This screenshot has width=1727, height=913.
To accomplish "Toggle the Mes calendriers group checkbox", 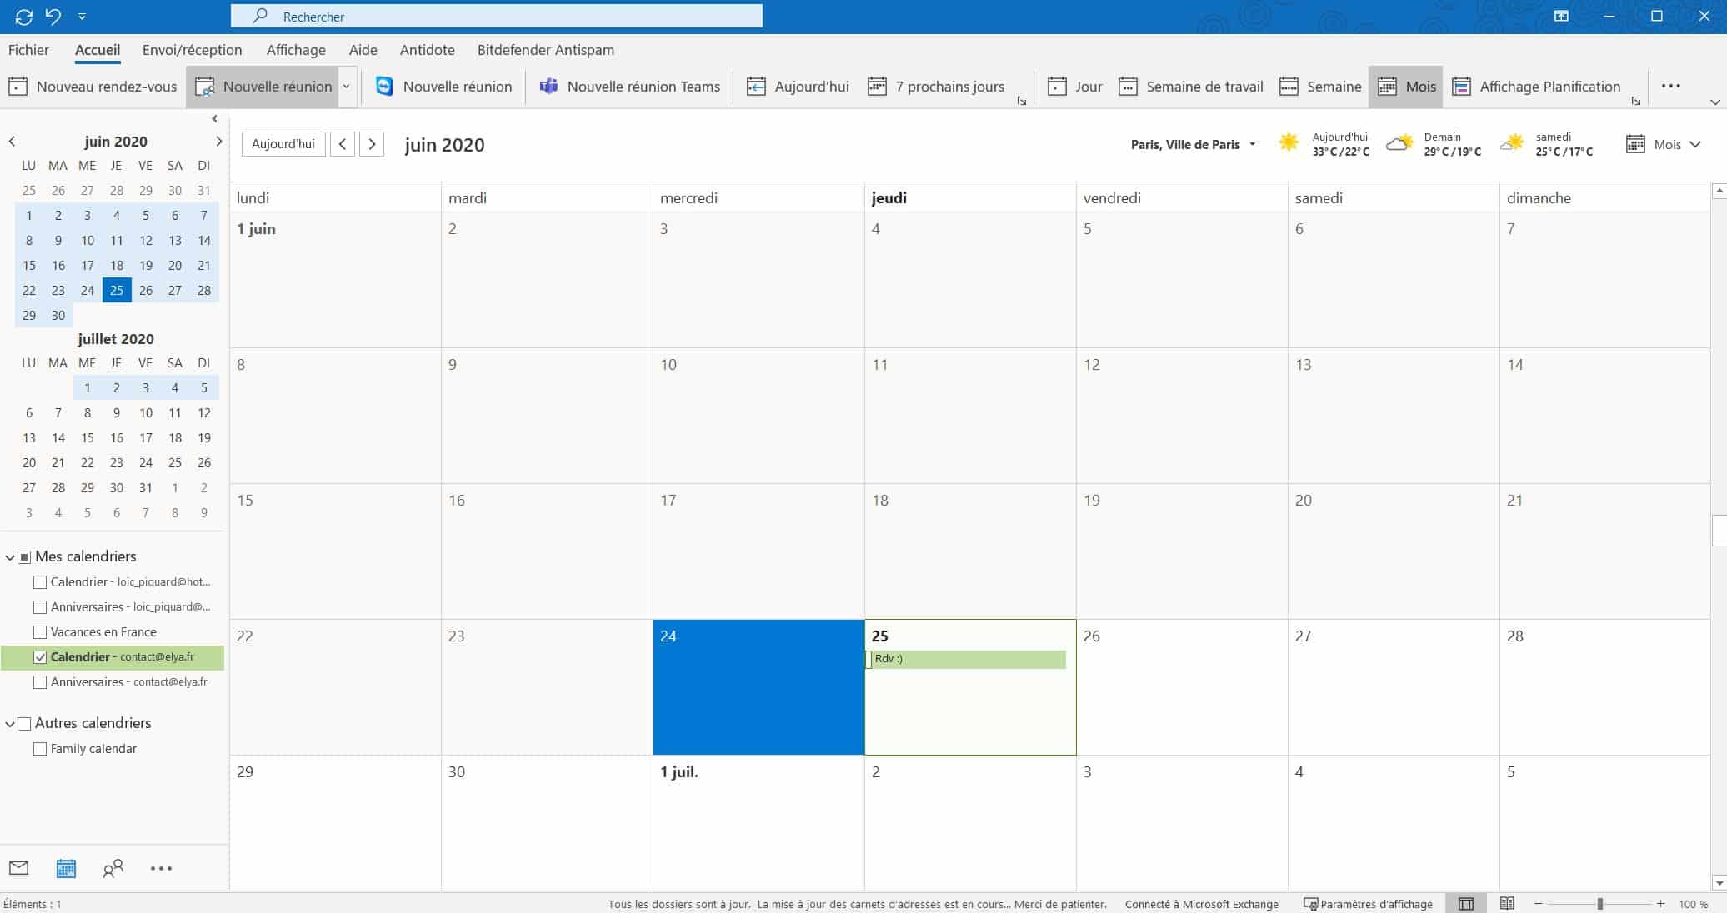I will [x=24, y=557].
